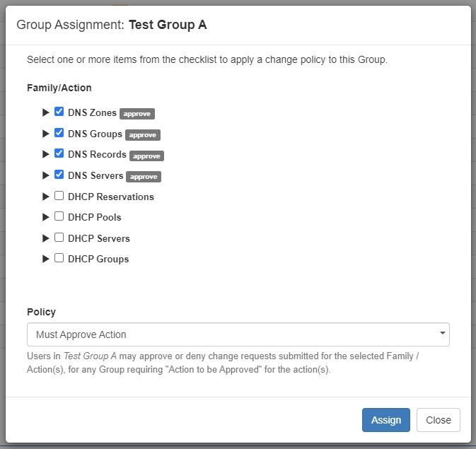Click the approve badge beside DNS Zones
The image size is (476, 449).
[137, 113]
